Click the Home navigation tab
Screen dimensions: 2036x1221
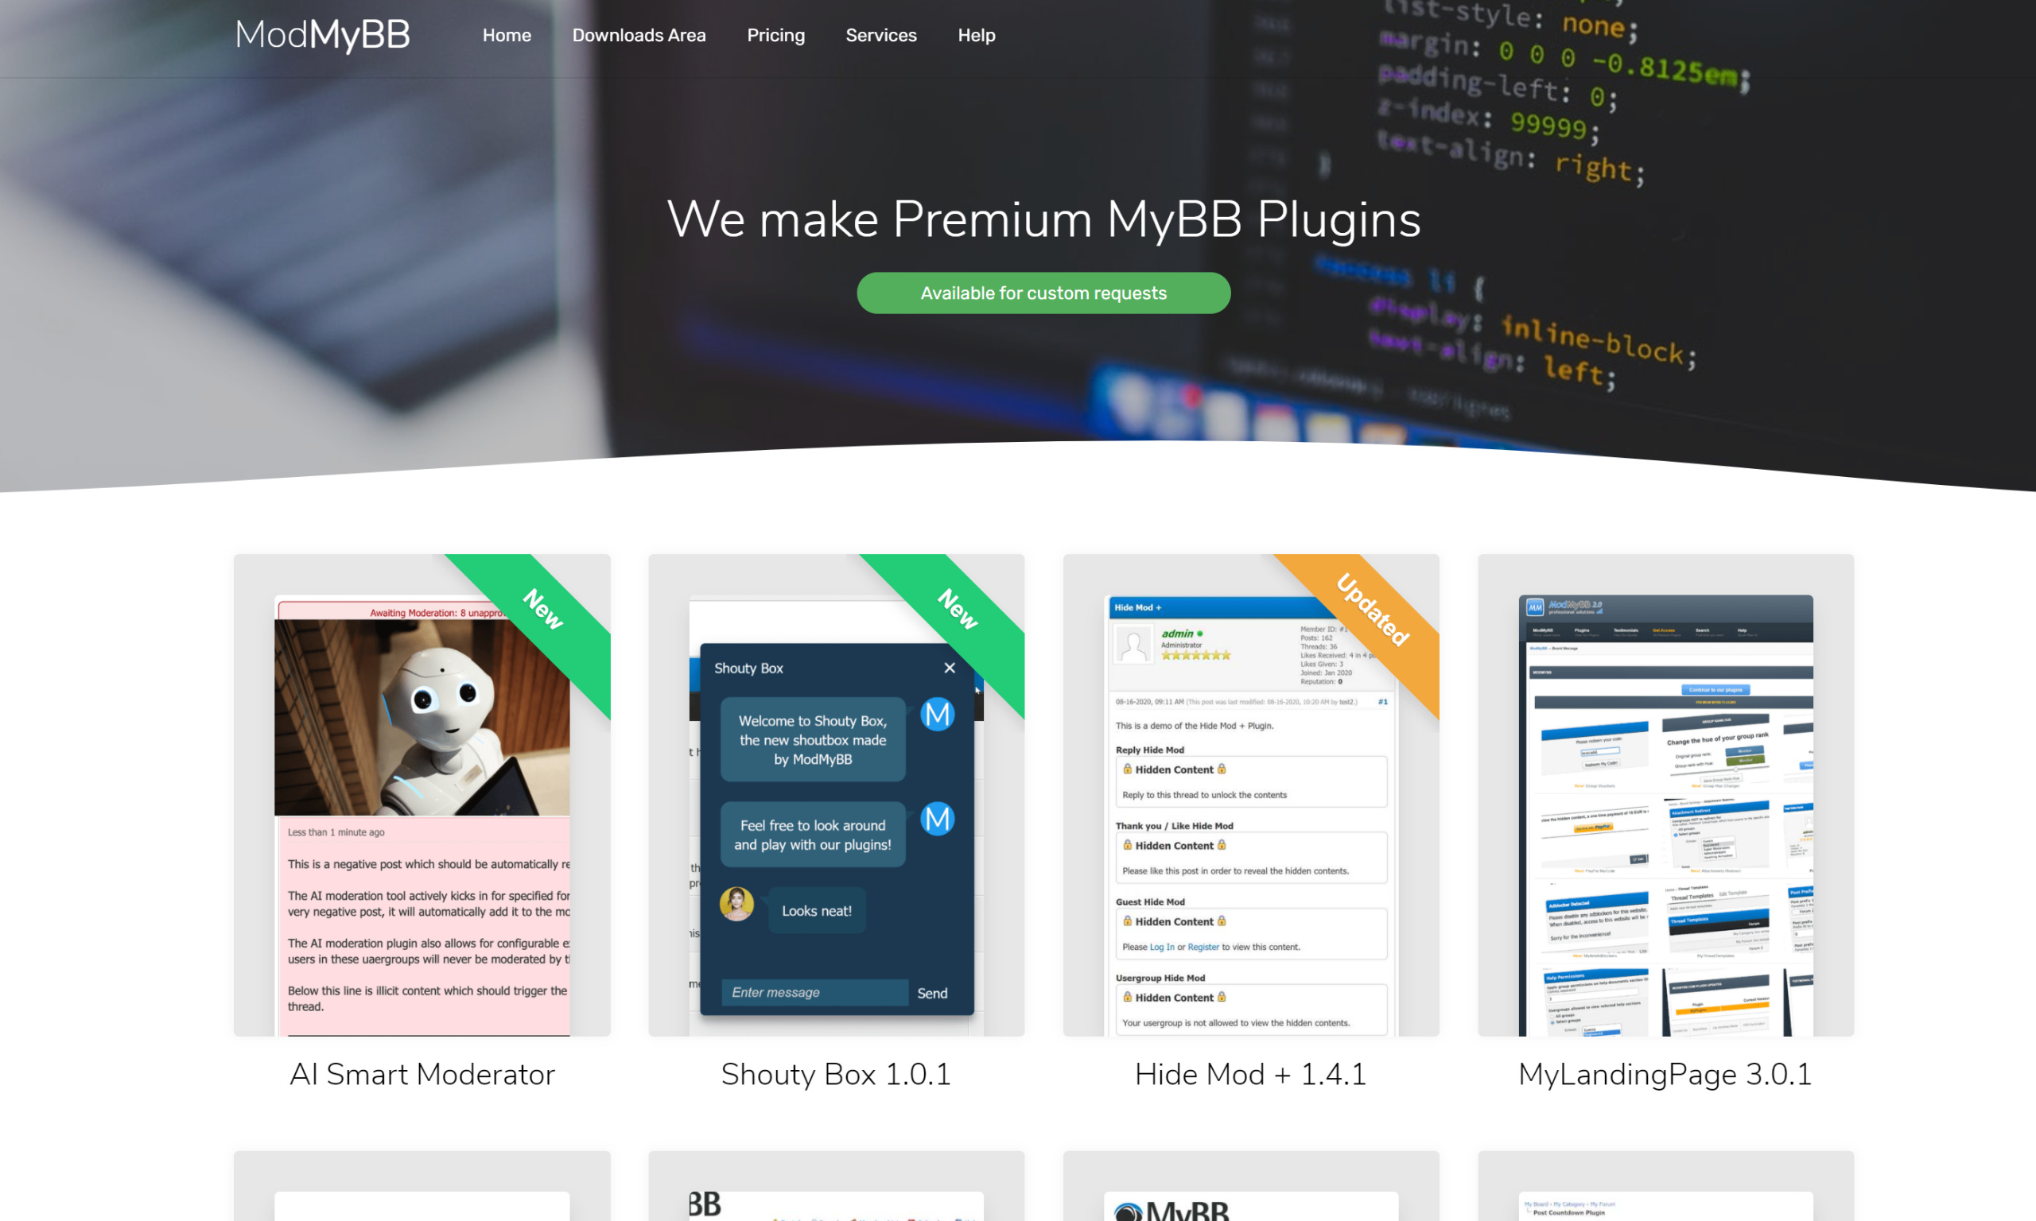(x=506, y=35)
